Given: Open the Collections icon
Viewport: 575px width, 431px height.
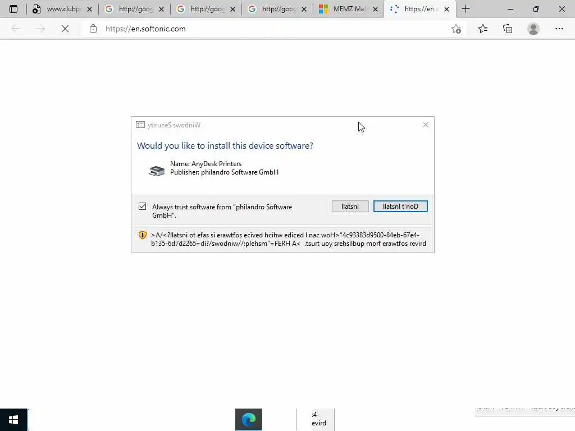Looking at the screenshot, I should pyautogui.click(x=508, y=29).
